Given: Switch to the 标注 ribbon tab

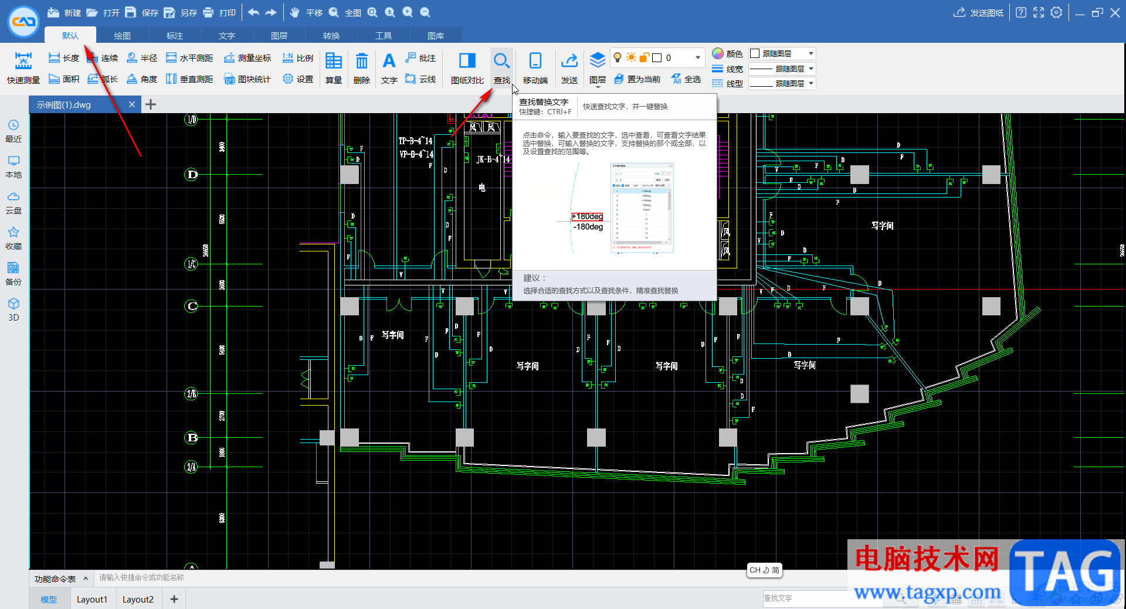Looking at the screenshot, I should (x=174, y=36).
